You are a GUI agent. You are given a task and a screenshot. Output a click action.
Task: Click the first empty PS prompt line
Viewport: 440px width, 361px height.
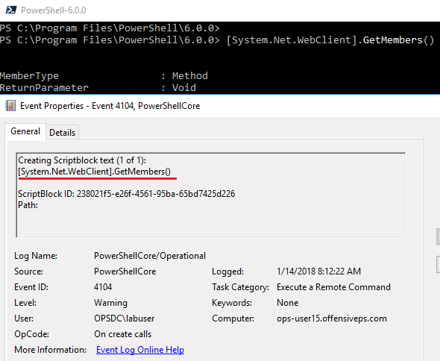(x=110, y=28)
